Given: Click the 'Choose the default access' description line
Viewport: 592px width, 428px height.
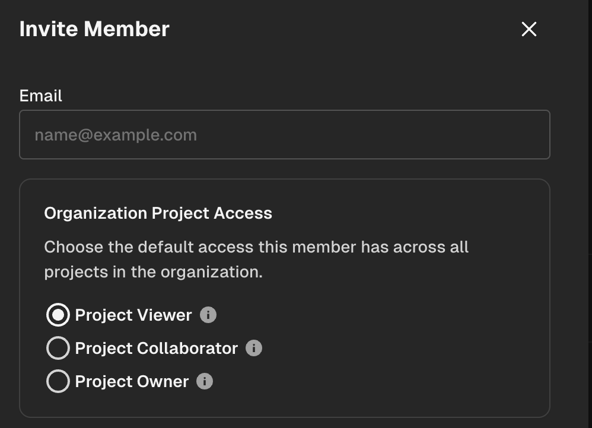Looking at the screenshot, I should (x=256, y=247).
